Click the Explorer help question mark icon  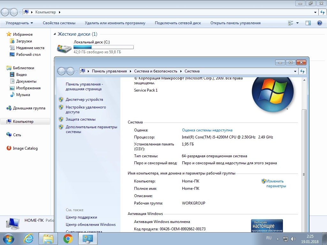[319, 23]
